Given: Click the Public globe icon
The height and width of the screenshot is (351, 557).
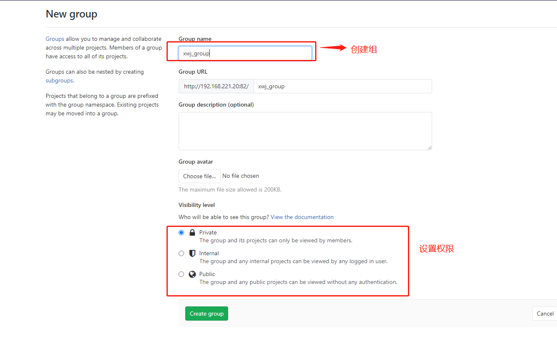Looking at the screenshot, I should click(x=192, y=274).
